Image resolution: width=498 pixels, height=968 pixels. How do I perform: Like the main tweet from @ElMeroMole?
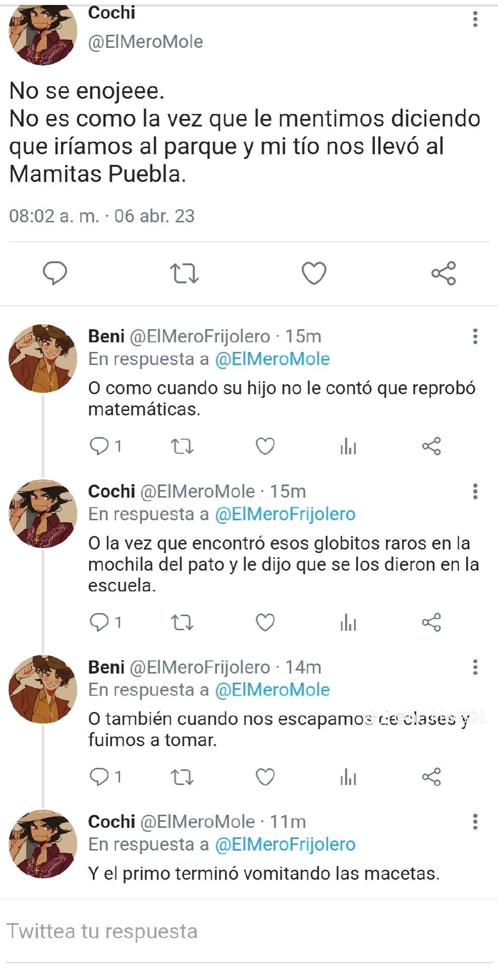(314, 273)
